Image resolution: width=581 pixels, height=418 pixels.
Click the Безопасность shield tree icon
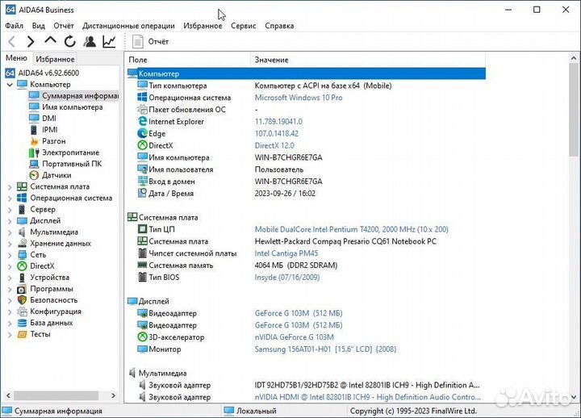tap(23, 300)
